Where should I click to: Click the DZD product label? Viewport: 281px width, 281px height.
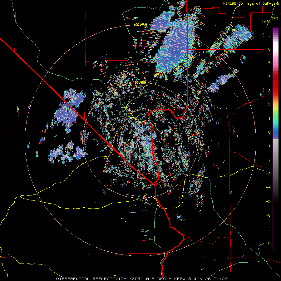[274, 19]
